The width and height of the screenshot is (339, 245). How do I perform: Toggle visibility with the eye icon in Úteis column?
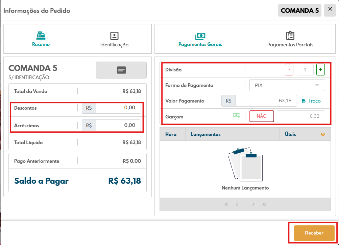(x=322, y=134)
